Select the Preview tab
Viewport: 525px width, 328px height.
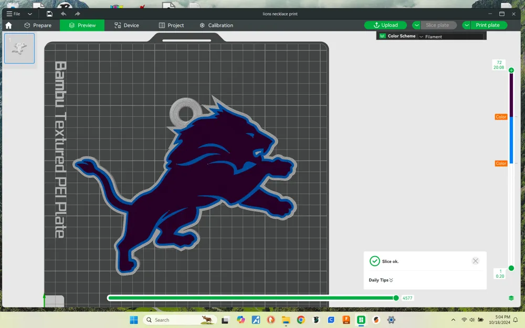coord(82,25)
